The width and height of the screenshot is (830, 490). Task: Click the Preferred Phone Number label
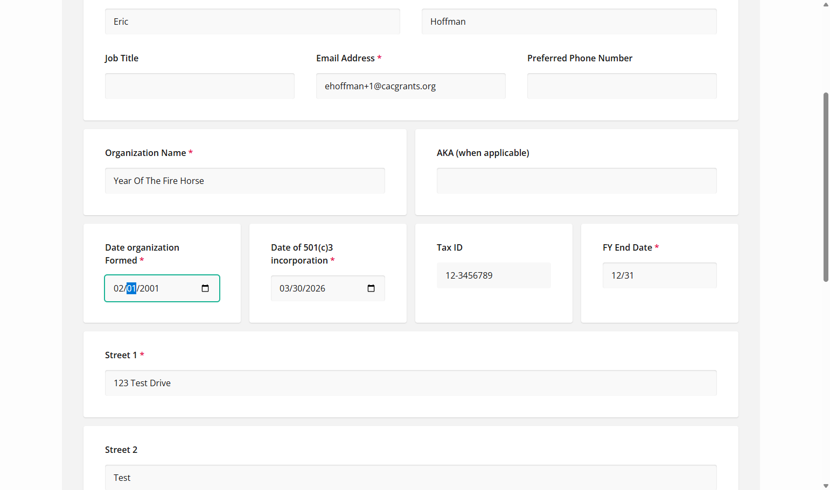(x=580, y=58)
